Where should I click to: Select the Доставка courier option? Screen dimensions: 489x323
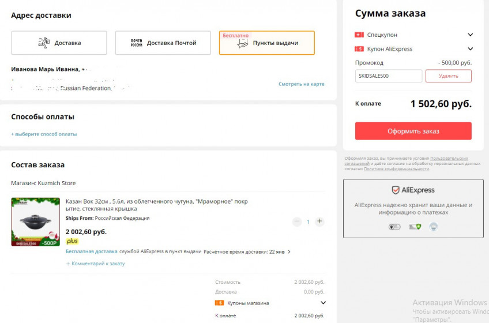coord(59,43)
